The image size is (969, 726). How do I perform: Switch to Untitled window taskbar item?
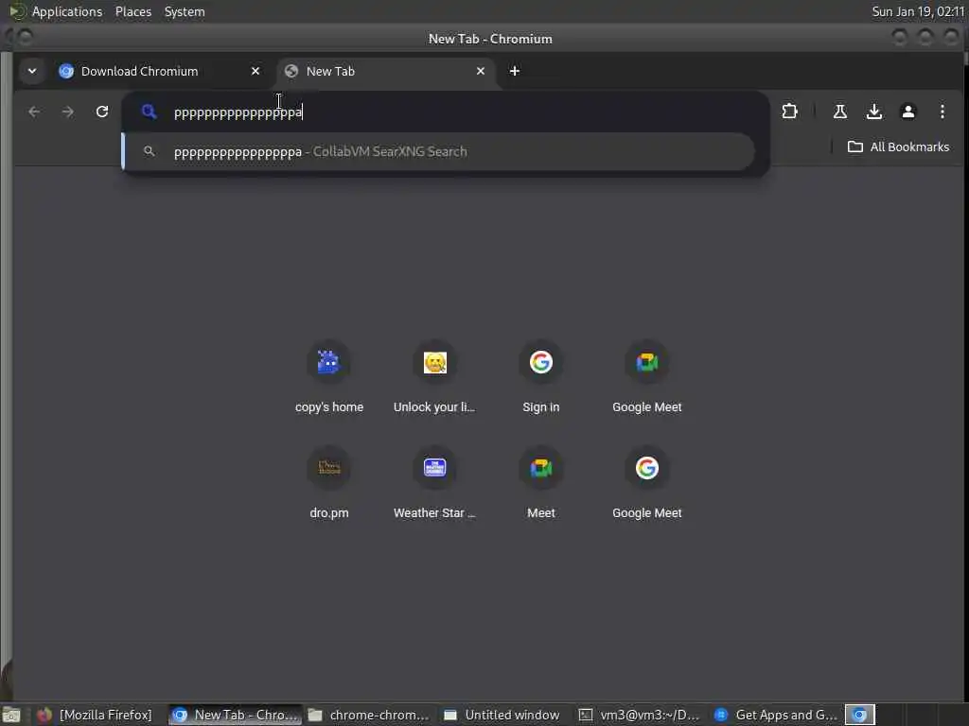[502, 715]
